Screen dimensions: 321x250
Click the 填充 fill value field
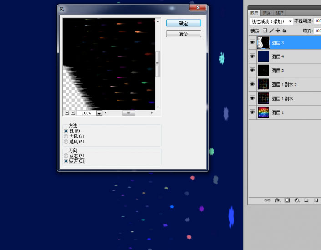tap(317, 31)
